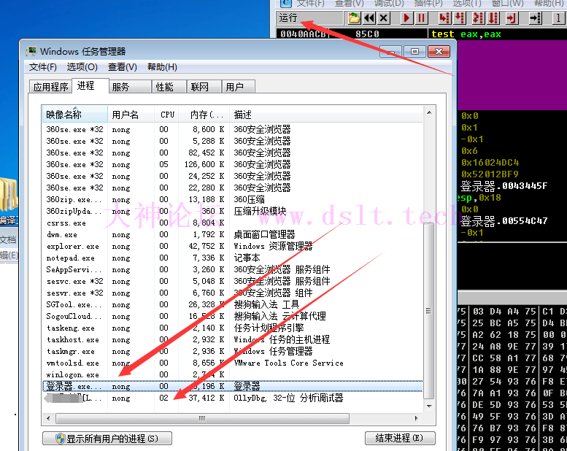Select the OllyDbg 32-位 分析调试器 process row
Viewport: 567px width, 451px height.
[x=232, y=398]
